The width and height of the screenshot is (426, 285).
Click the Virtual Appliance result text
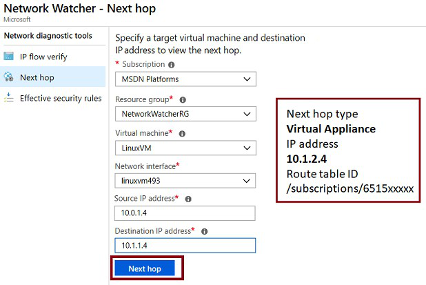point(331,129)
